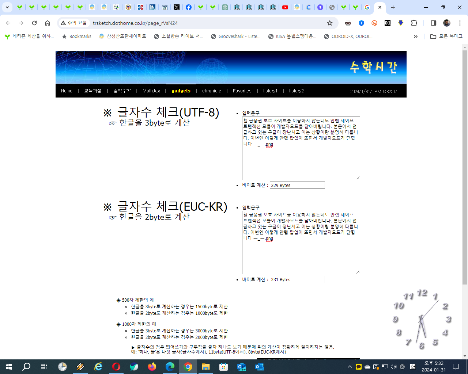Open Task View on the taskbar
The image size is (468, 374).
pos(44,367)
